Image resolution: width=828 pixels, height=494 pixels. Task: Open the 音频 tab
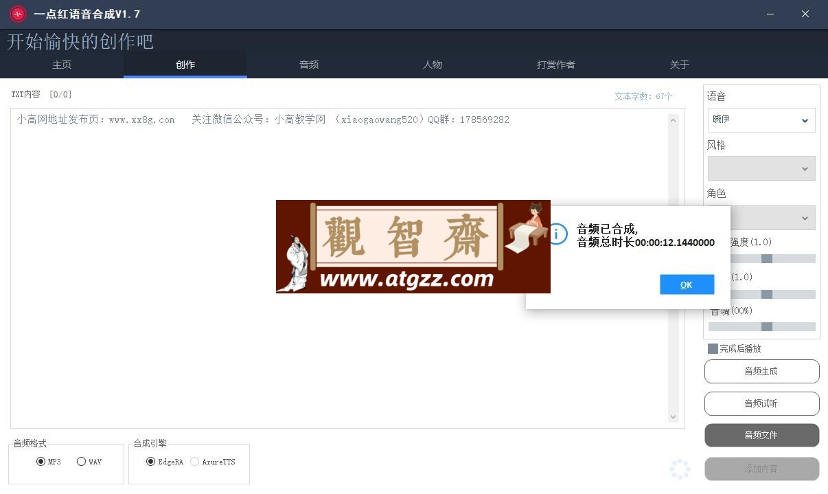click(309, 65)
